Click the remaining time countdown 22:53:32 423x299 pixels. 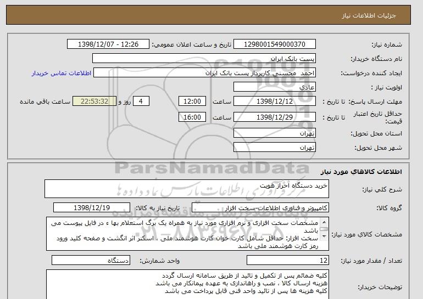click(94, 101)
